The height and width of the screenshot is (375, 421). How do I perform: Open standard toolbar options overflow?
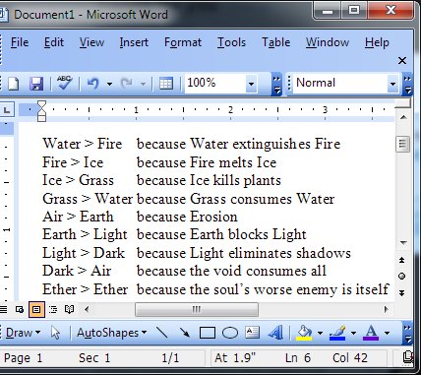pos(276,84)
